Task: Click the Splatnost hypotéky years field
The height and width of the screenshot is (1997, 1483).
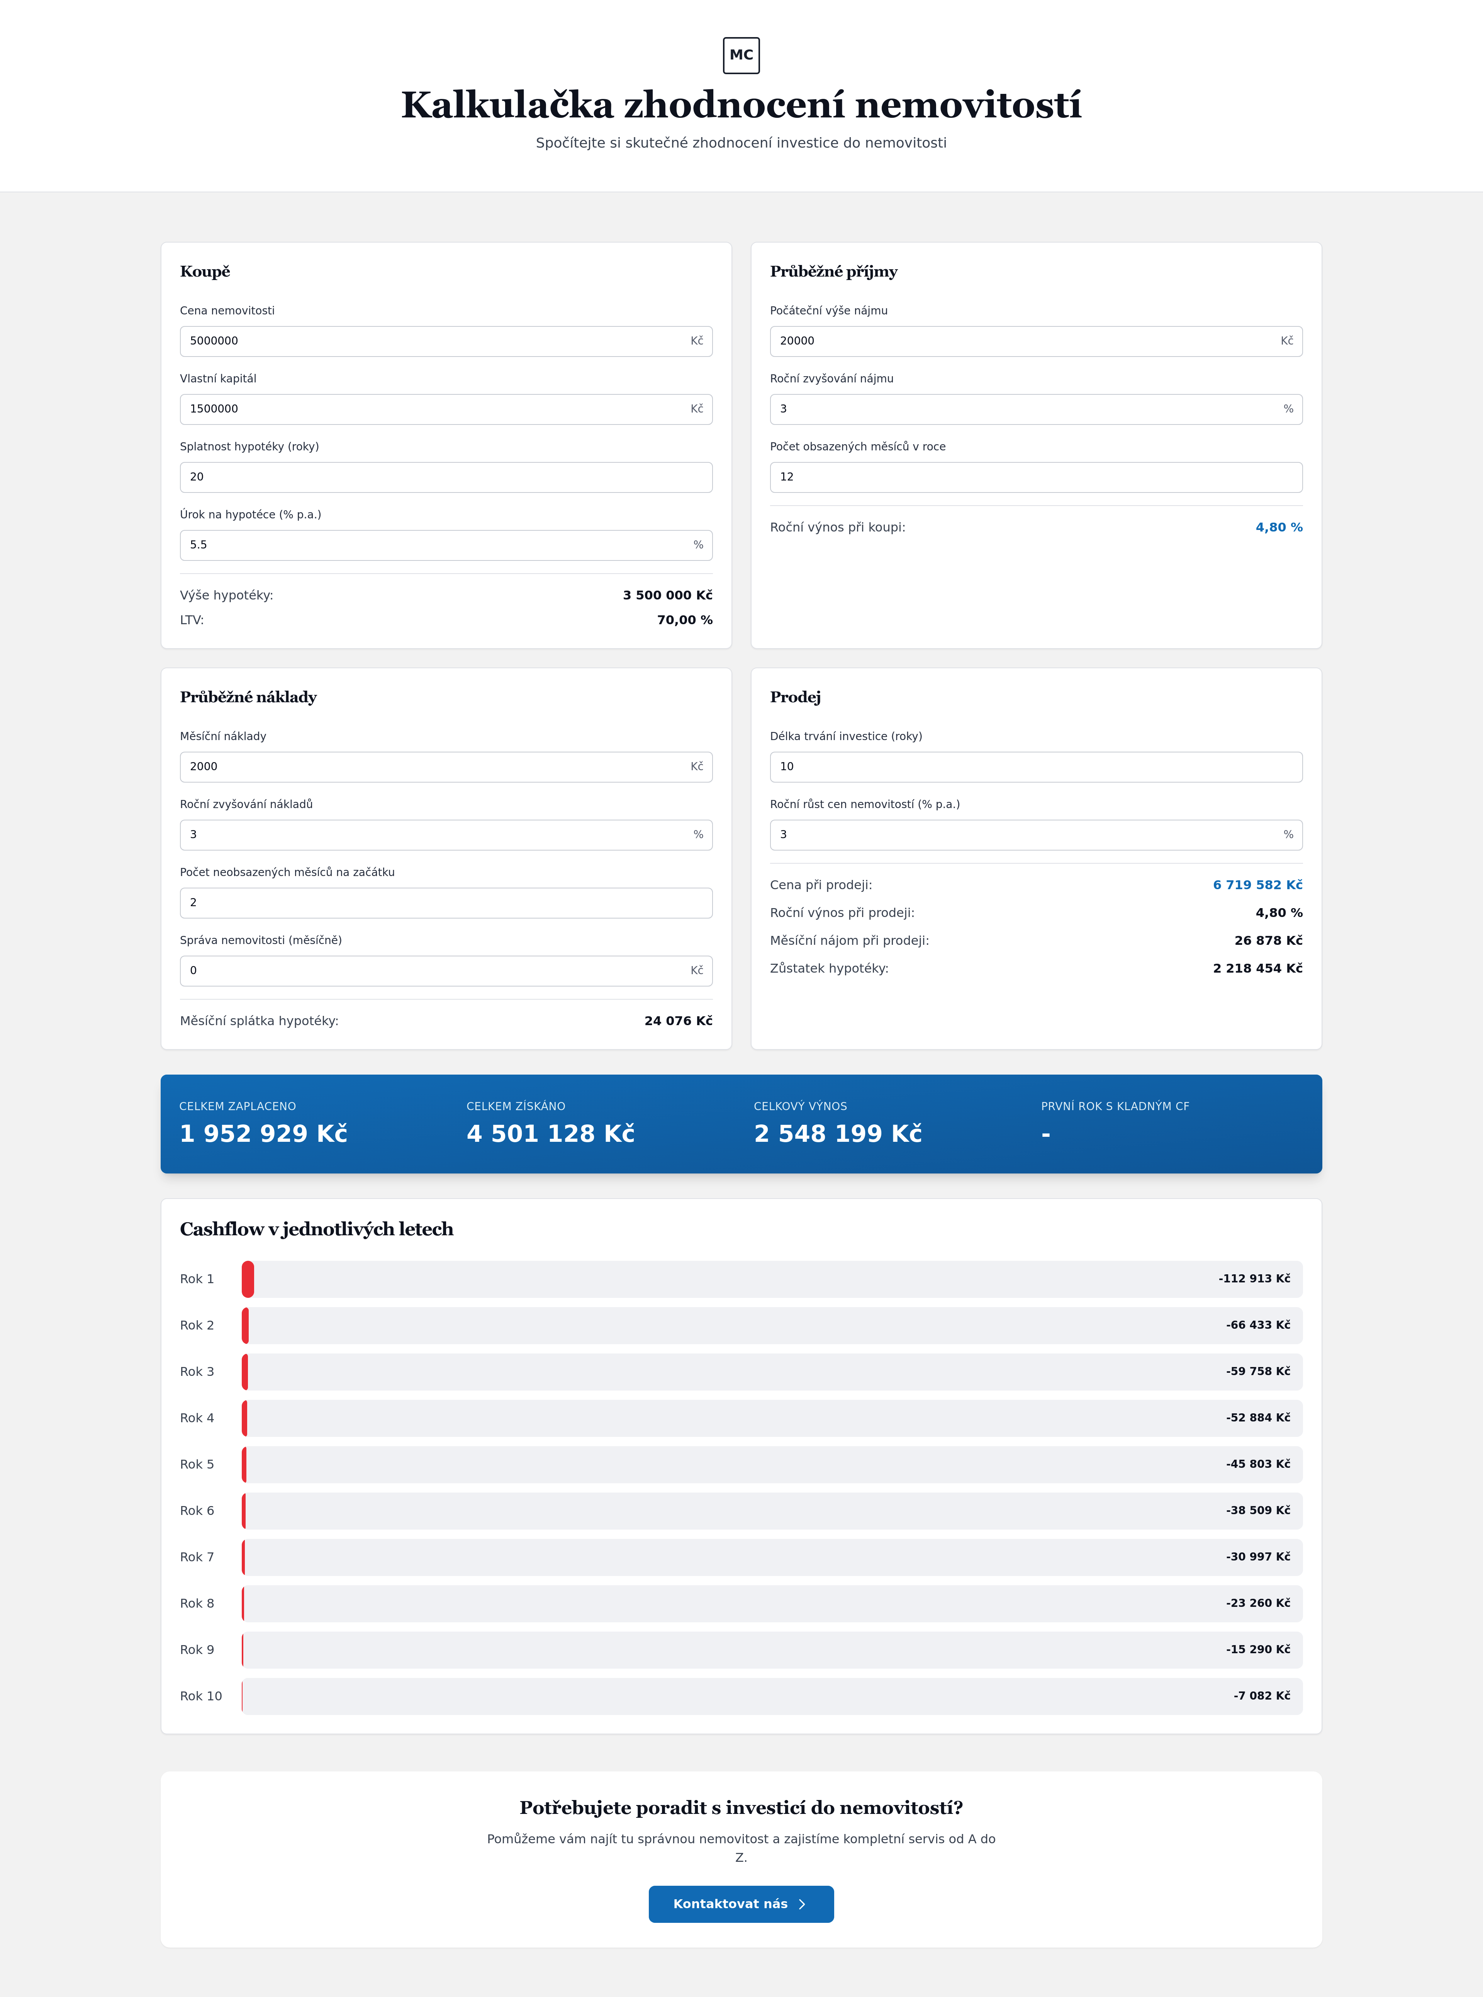Action: [x=445, y=477]
